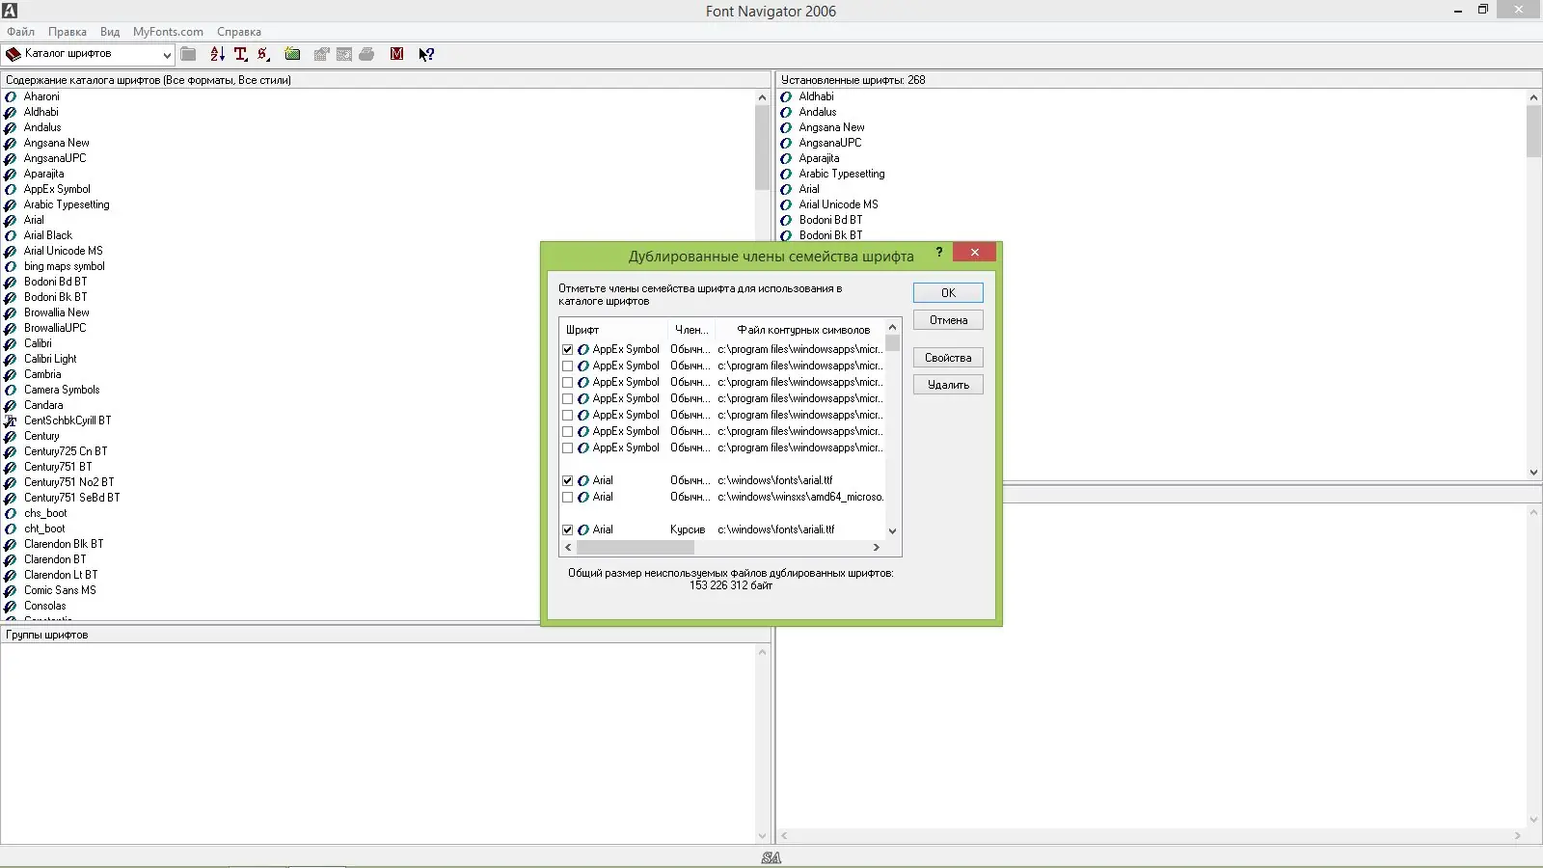Viewport: 1543px width, 868px height.
Task: Click the icon beside Aparajita in the installed fonts list
Action: coord(786,158)
